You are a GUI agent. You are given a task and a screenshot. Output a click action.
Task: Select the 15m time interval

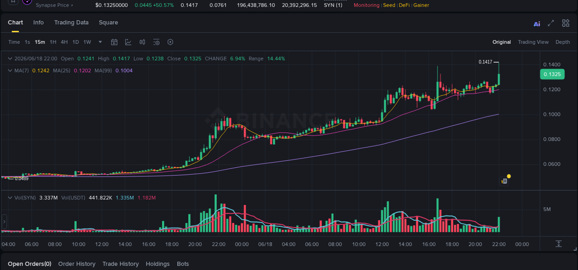[x=40, y=42]
